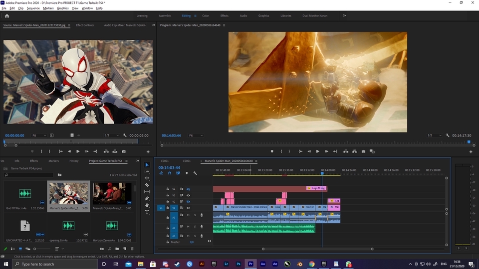Open Program monitor Fit zoom dropdown

point(196,135)
